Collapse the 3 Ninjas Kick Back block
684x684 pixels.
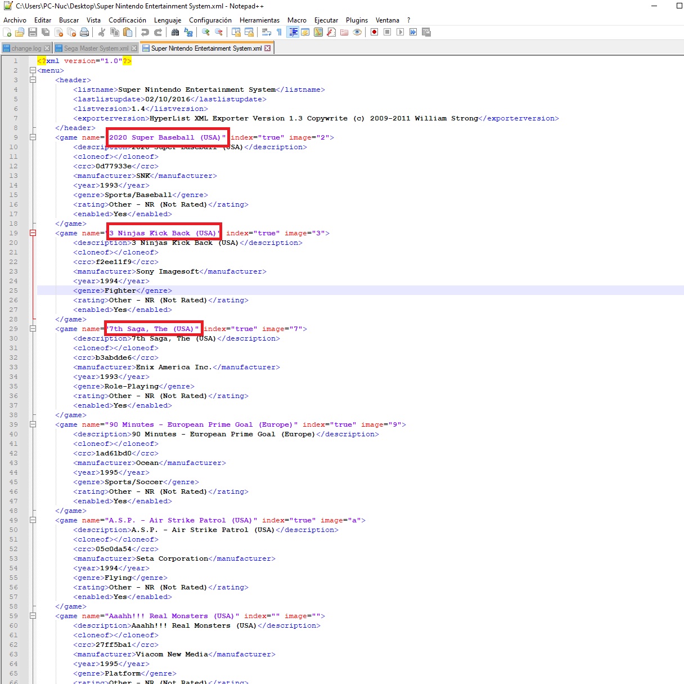pyautogui.click(x=33, y=233)
